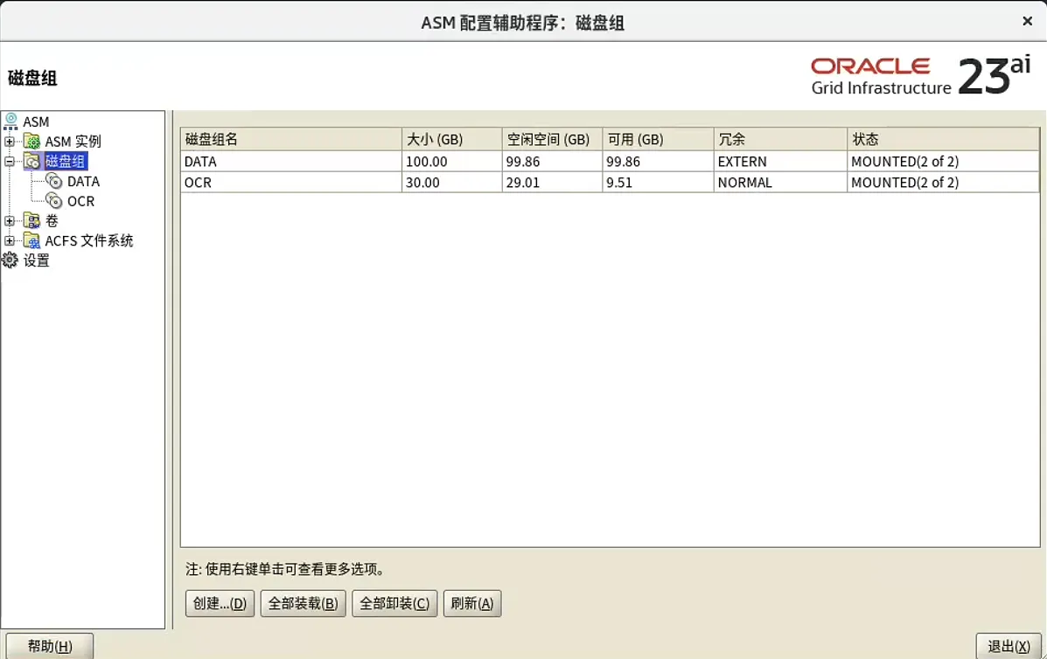
Task: Click the OCR disk group icon in tree
Action: coord(52,201)
